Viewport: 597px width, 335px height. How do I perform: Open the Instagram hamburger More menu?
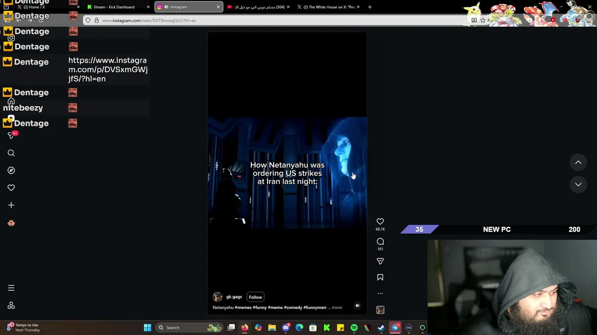11,288
